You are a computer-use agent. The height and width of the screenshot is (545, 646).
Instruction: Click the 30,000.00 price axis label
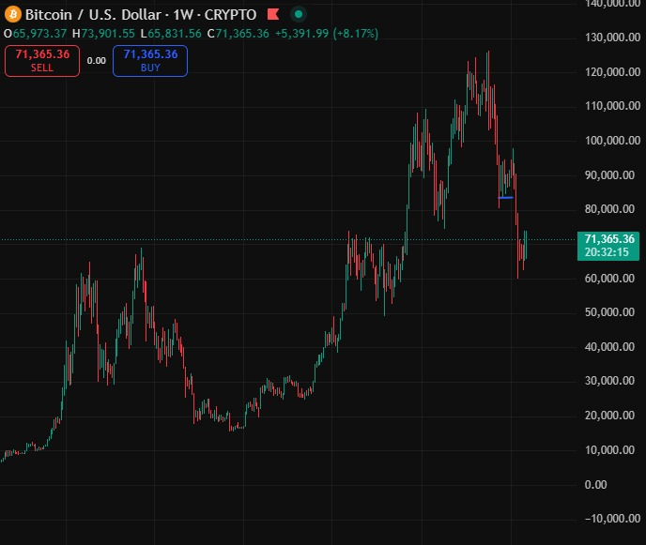[609, 381]
